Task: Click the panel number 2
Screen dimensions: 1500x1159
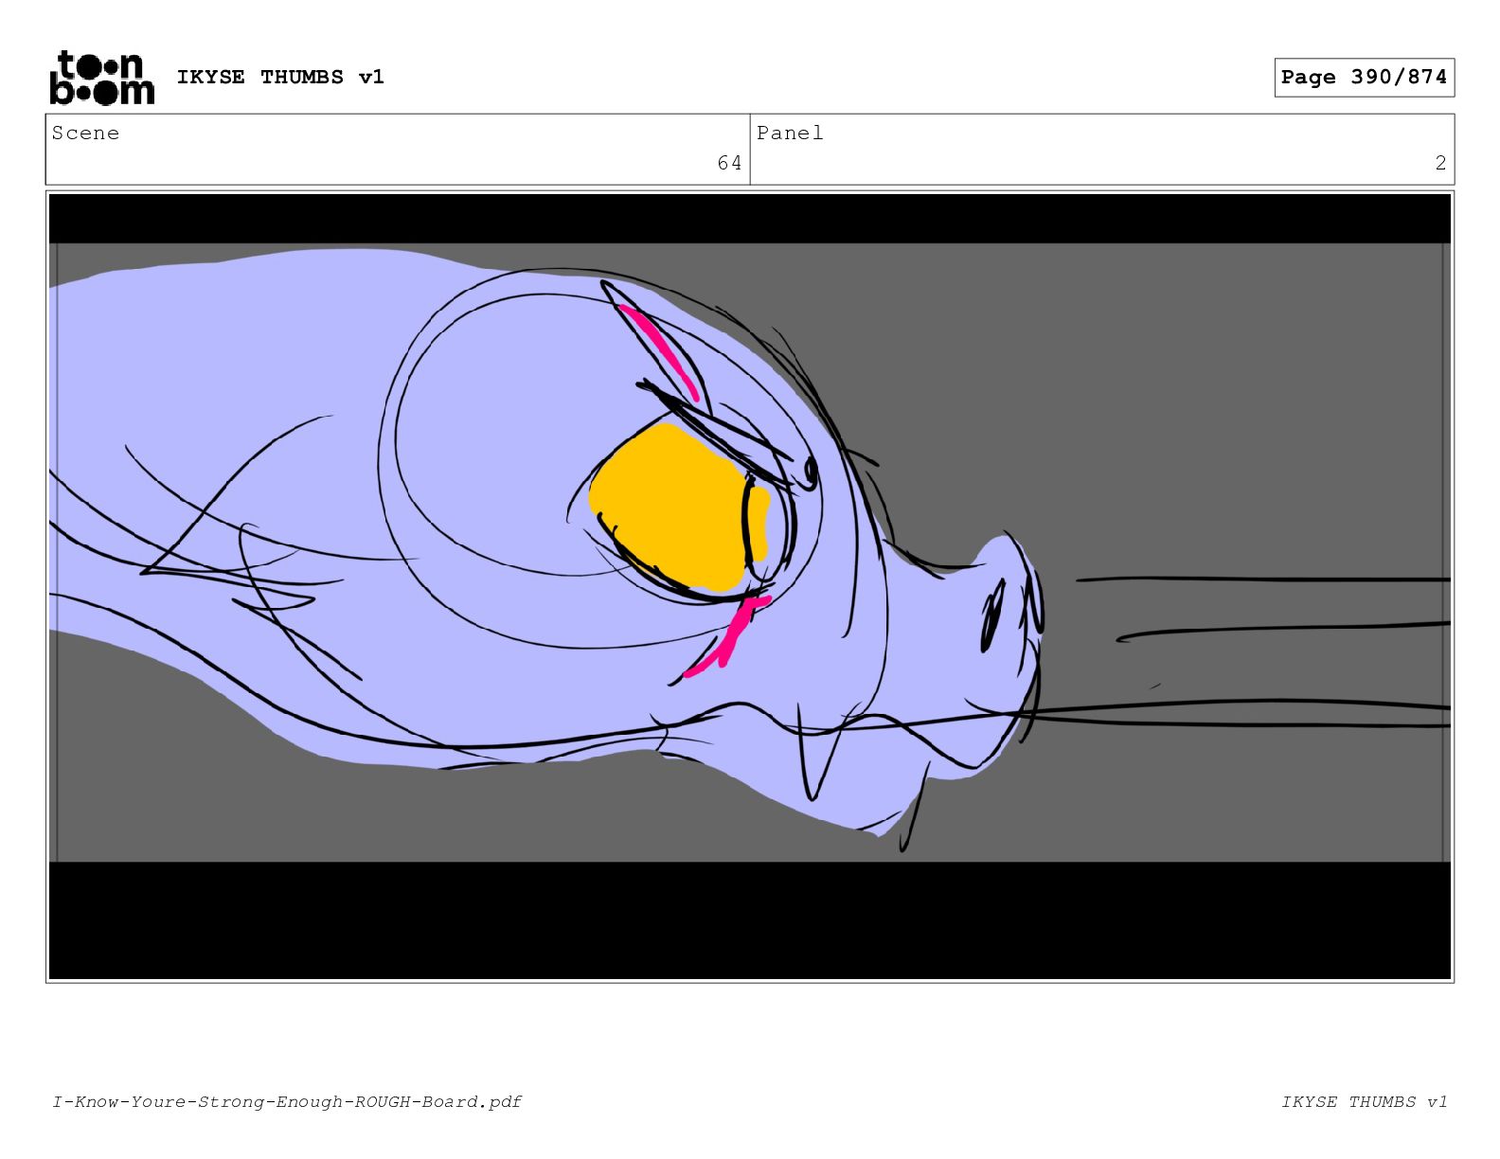Action: [x=1440, y=163]
